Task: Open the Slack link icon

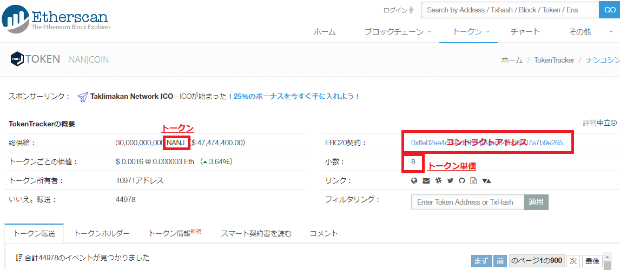Action: point(438,181)
